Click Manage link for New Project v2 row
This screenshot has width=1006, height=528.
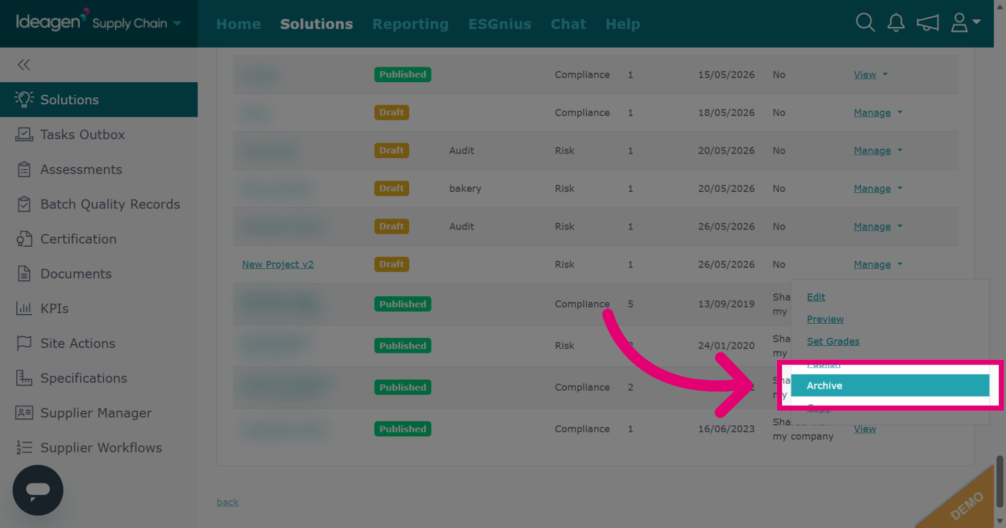pyautogui.click(x=872, y=265)
